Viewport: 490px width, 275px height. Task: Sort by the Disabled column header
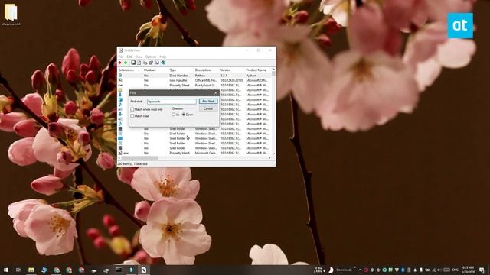[155, 70]
